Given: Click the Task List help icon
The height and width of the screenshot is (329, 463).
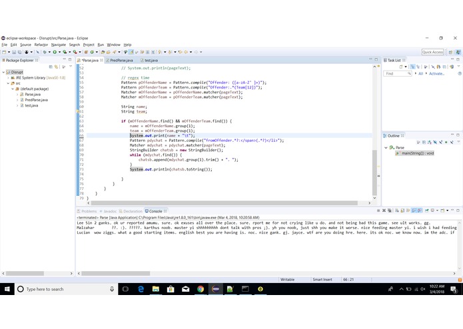Looking at the screenshot, I should [x=460, y=73].
